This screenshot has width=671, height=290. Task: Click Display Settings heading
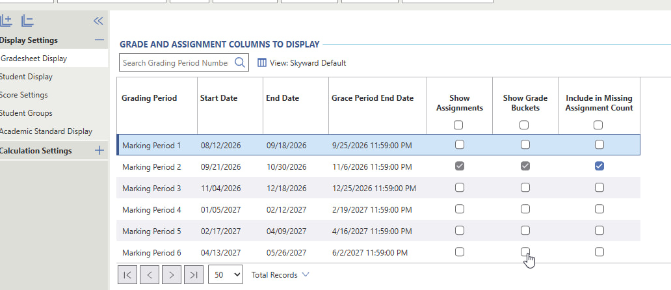(29, 40)
